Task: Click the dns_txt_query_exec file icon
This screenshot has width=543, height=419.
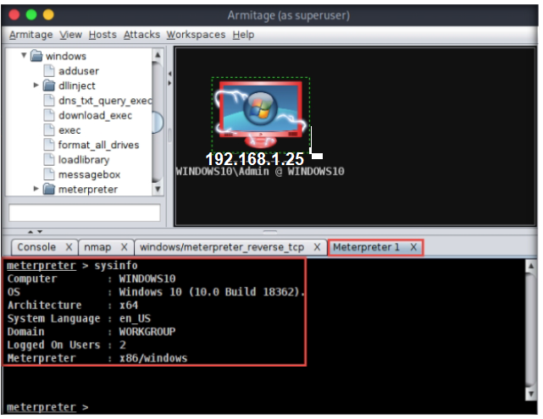Action: 49,101
